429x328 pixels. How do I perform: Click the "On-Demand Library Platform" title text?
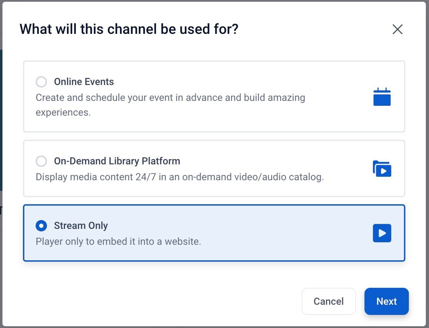(117, 161)
